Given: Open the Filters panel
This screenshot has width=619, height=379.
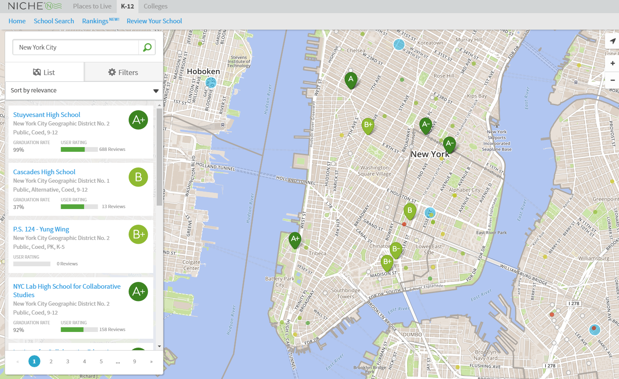Looking at the screenshot, I should click(124, 72).
